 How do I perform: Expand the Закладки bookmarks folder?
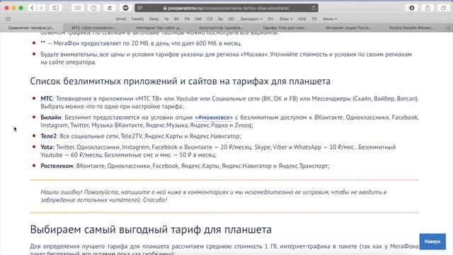coord(251,19)
